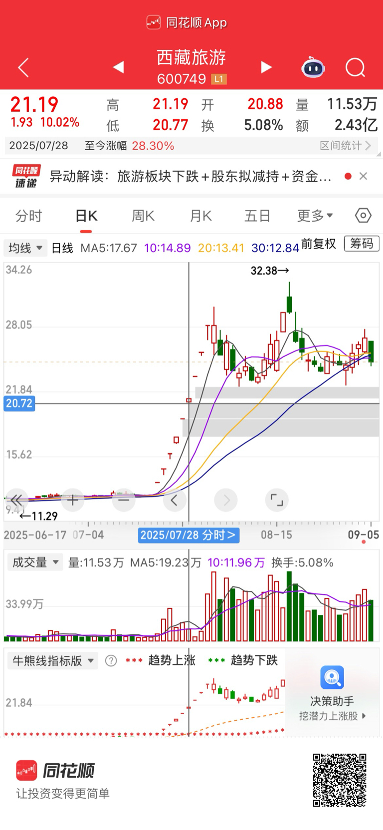Tap volume 10:11.96万 value
The height and width of the screenshot is (830, 383).
coord(236,562)
